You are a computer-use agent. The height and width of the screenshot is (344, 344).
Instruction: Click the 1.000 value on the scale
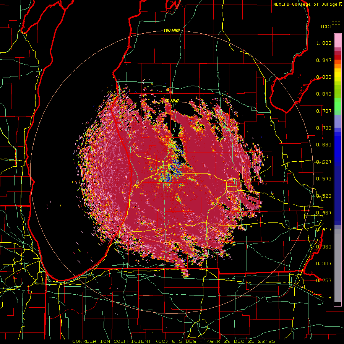(x=324, y=43)
